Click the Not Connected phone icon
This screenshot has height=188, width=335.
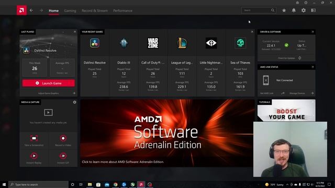coord(266,80)
